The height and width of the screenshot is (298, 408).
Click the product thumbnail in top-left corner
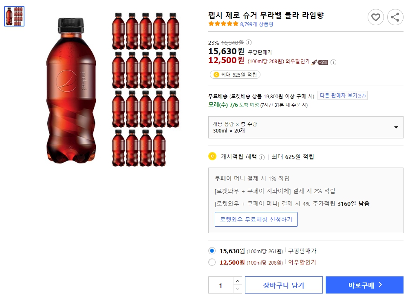[14, 16]
